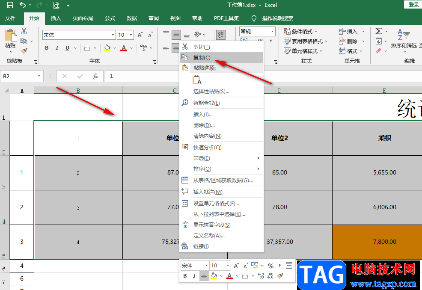Open the number format 常规 dropdown
Viewport: 422px width, 290px height.
pyautogui.click(x=272, y=32)
